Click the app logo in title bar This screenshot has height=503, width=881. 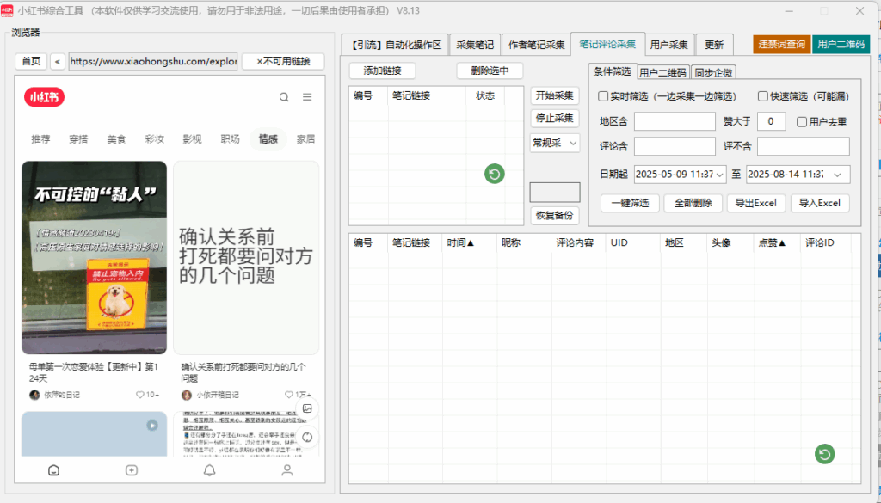[x=7, y=10]
